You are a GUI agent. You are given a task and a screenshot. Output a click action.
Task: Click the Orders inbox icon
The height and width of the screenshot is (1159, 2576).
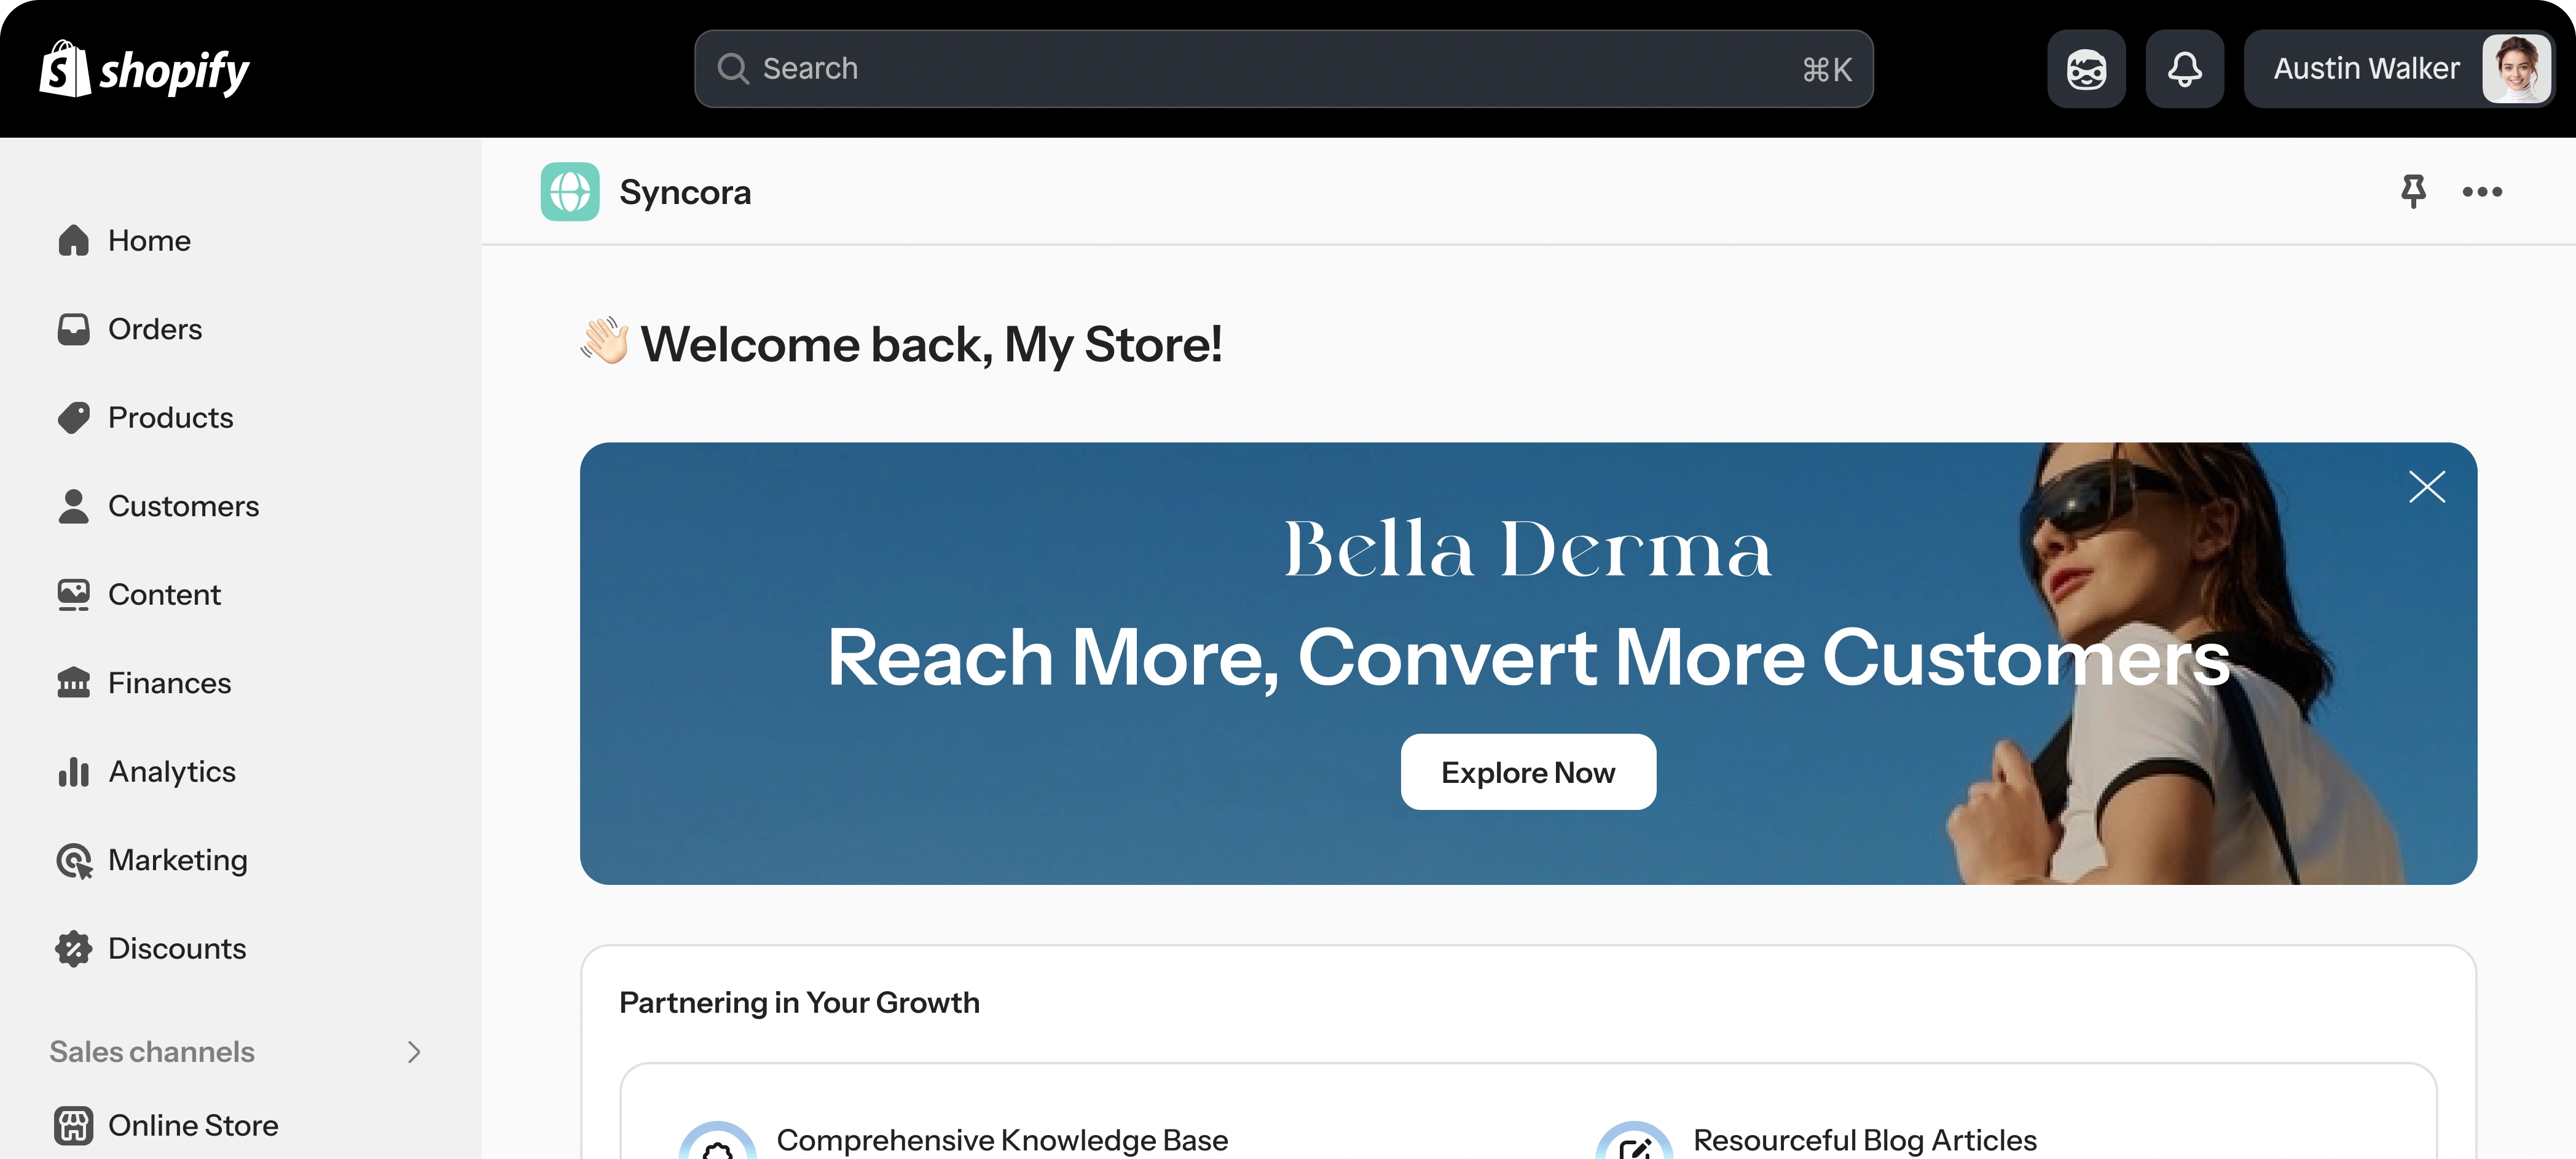click(x=73, y=329)
